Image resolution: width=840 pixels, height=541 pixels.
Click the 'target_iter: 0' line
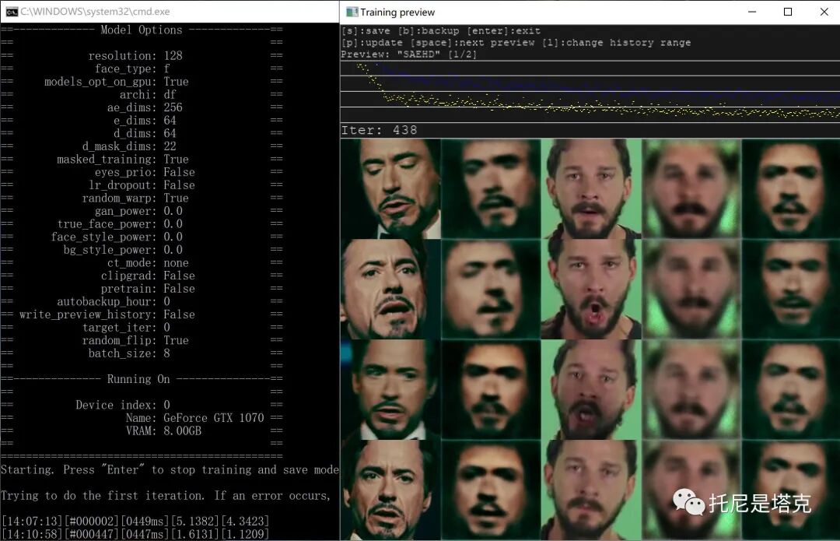tap(126, 327)
